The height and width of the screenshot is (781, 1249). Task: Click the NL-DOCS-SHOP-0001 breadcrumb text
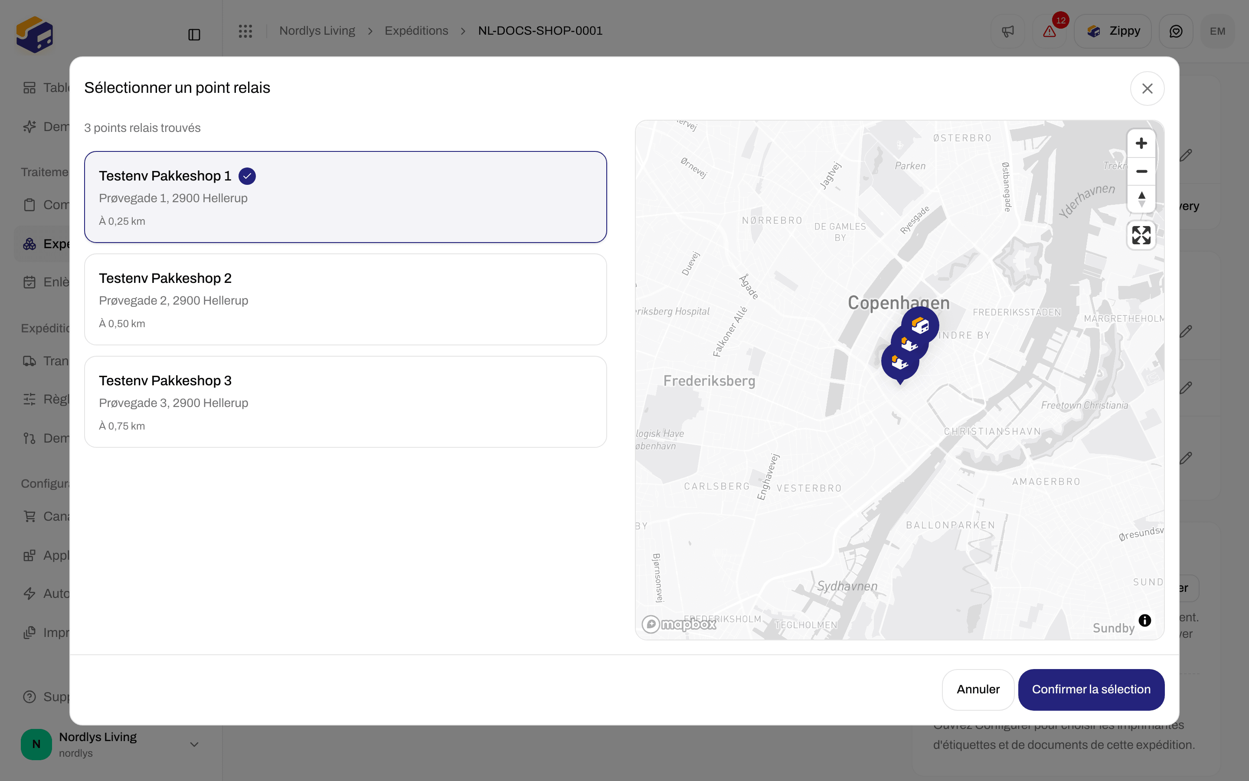click(x=540, y=31)
